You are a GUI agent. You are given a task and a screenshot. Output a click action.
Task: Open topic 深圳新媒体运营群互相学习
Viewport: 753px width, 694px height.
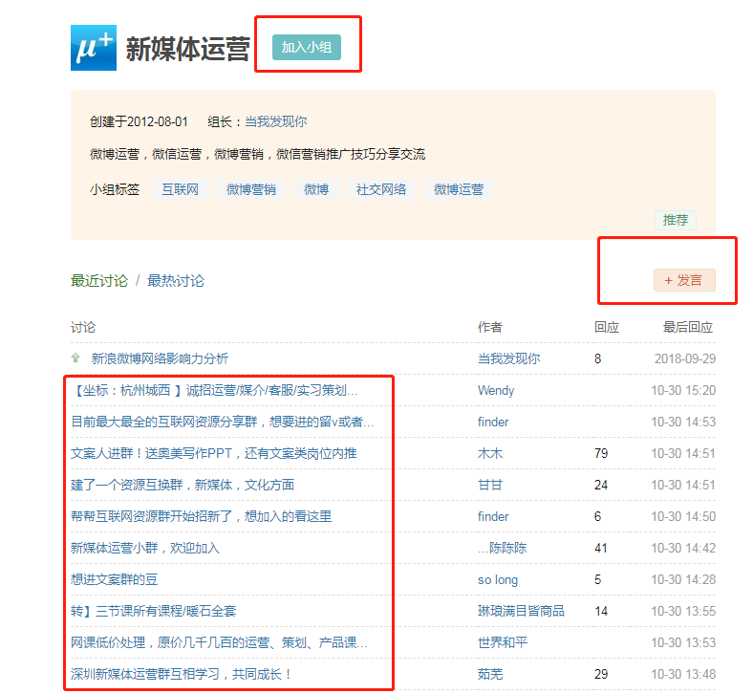click(181, 674)
